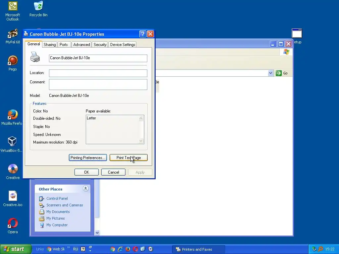Click scroll down arrow in Explorer side panel
This screenshot has width=339, height=254.
pos(97,233)
